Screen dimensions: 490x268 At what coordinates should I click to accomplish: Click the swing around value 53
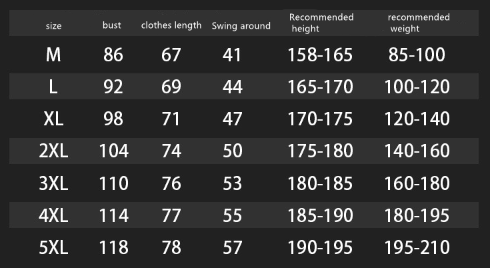tap(233, 183)
